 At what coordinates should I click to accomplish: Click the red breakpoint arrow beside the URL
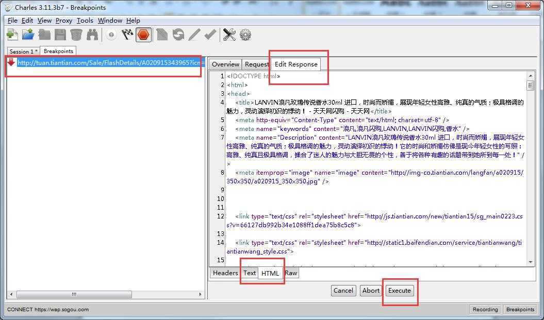pyautogui.click(x=11, y=62)
